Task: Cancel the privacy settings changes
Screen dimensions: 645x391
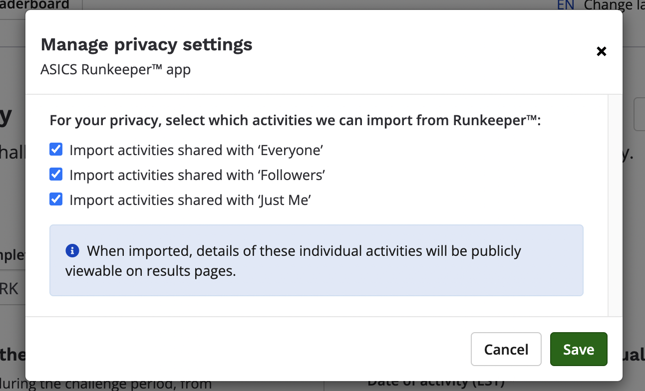Action: tap(506, 349)
